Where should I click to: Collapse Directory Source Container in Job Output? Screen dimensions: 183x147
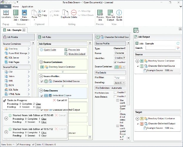(137, 61)
